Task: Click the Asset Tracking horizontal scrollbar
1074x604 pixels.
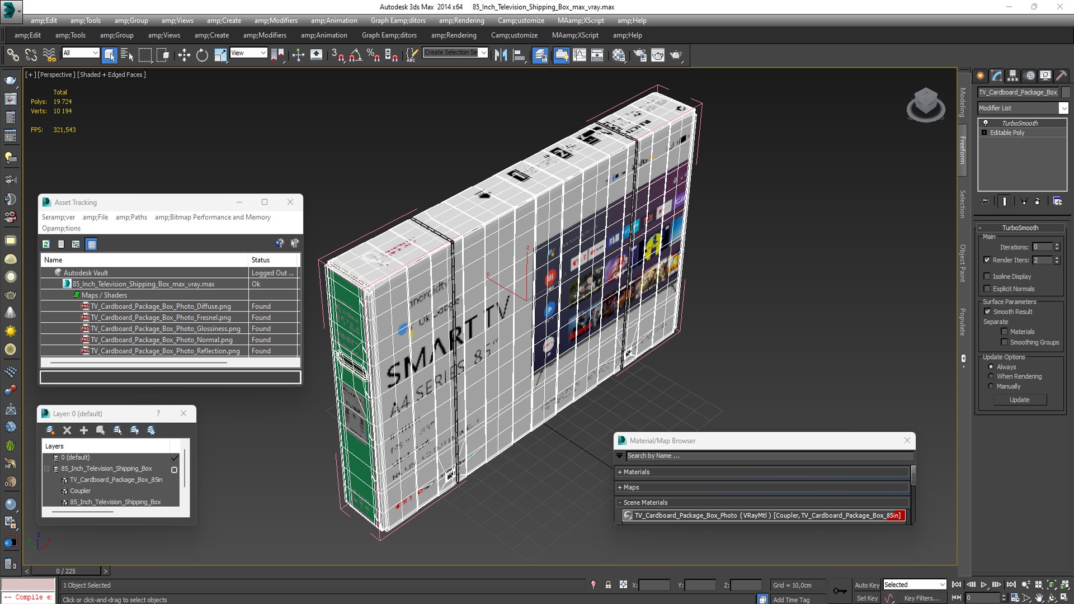Action: tap(139, 362)
